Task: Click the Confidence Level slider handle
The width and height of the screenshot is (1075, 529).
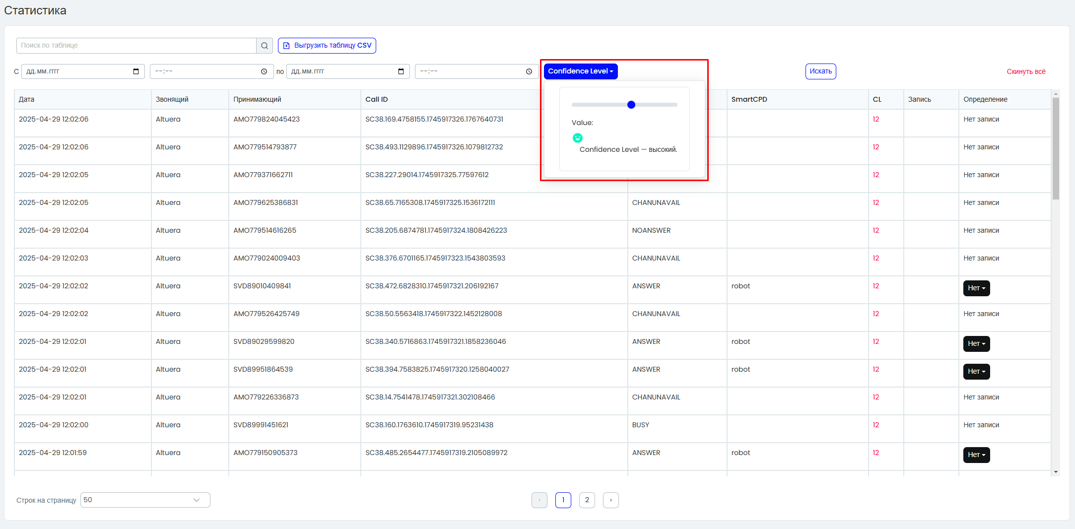Action: 631,105
